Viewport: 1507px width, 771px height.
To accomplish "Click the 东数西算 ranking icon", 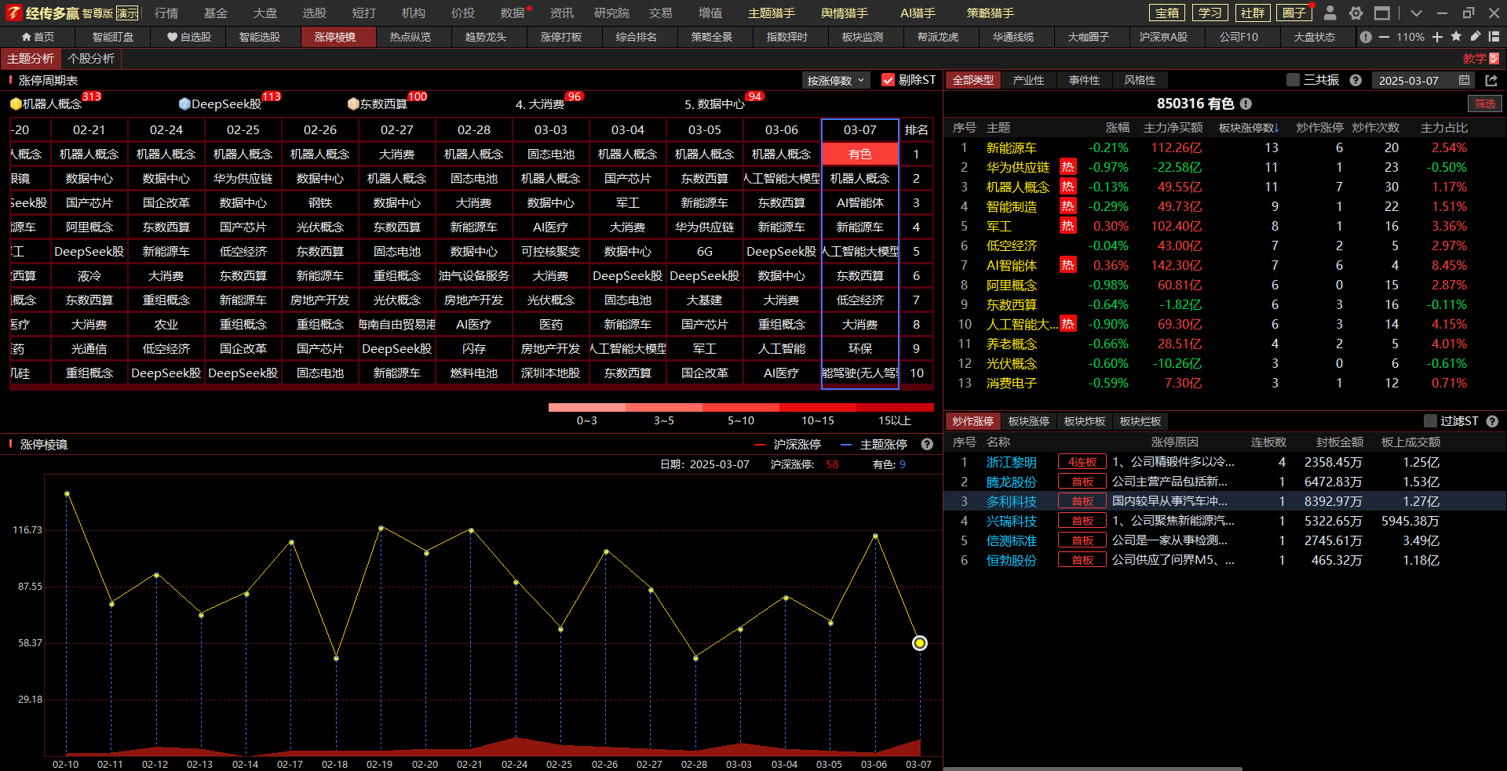I will coord(353,104).
